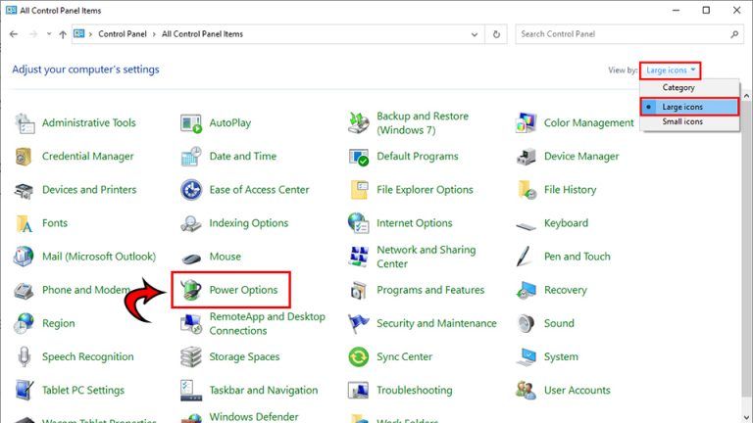Click the System computer icon
Viewport: 753px width, 423px height.
526,356
